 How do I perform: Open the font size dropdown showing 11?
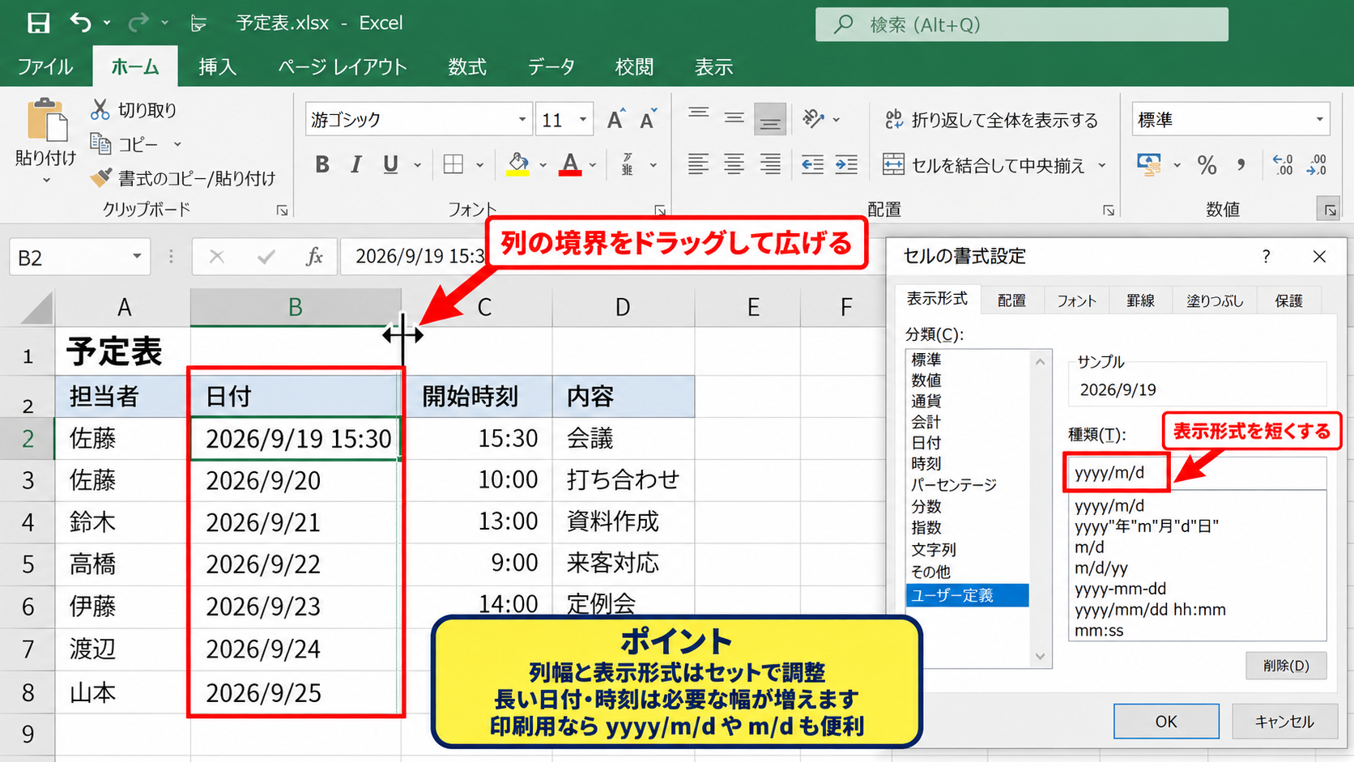[x=583, y=120]
